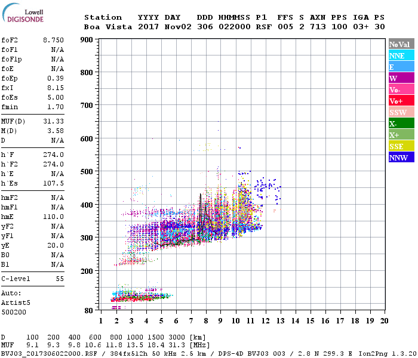Click the 713 AXN value

[318, 27]
